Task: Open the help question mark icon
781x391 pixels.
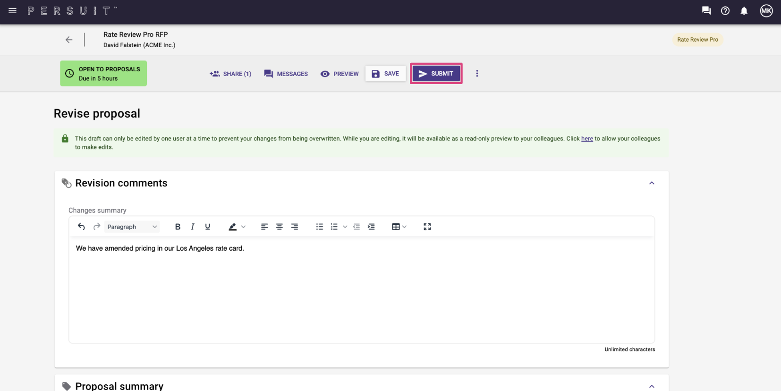Action: pyautogui.click(x=725, y=10)
